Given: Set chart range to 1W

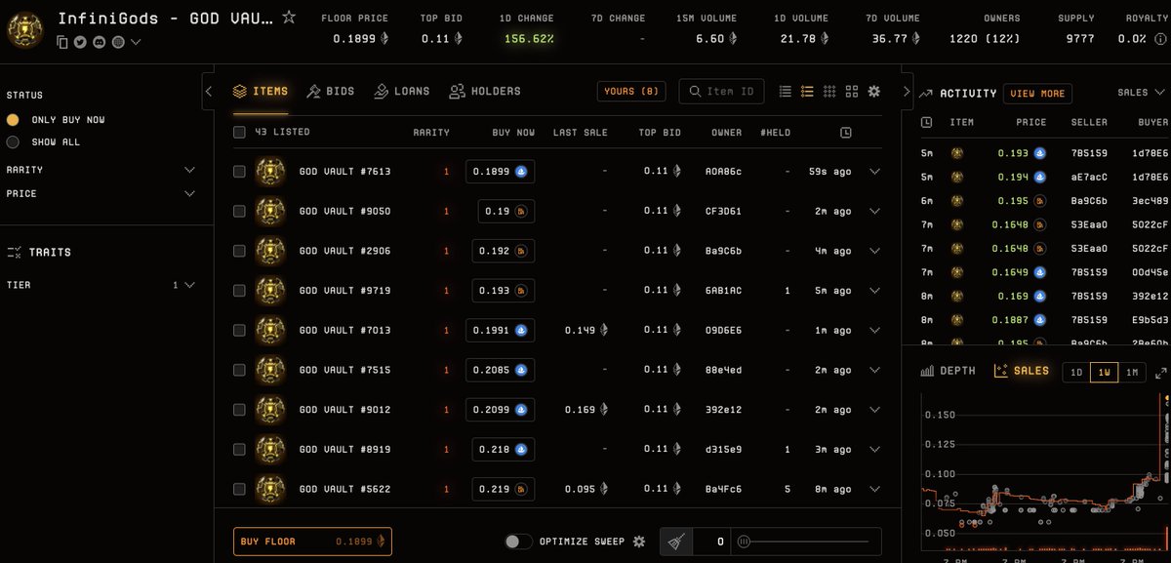Looking at the screenshot, I should (1104, 373).
